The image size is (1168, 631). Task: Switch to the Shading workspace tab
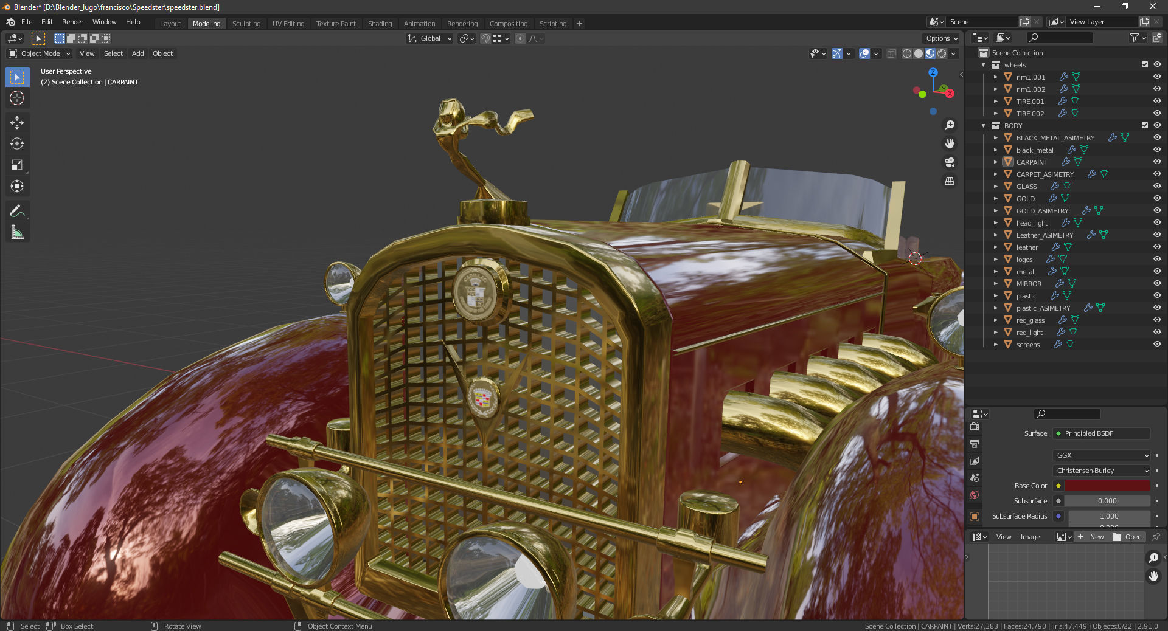(x=380, y=24)
